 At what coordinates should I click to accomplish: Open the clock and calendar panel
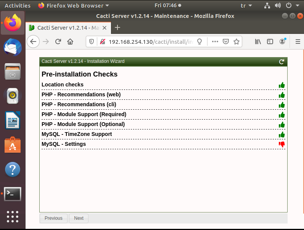[x=167, y=5]
